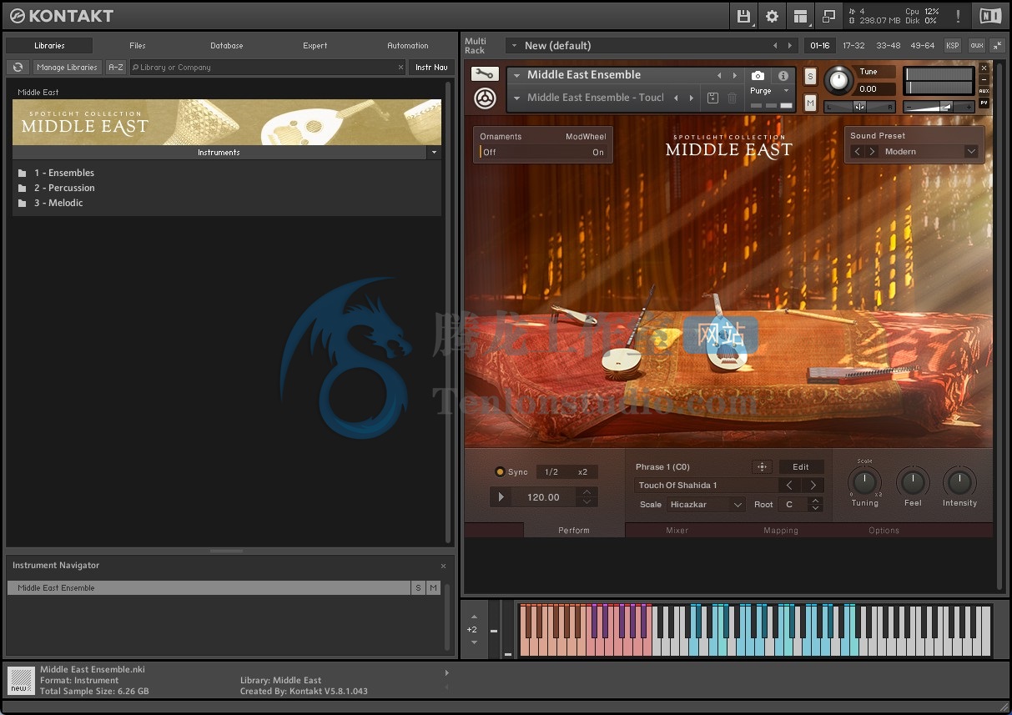The height and width of the screenshot is (715, 1012).
Task: Previous multi preset arrow beside New (default)
Action: click(x=775, y=46)
